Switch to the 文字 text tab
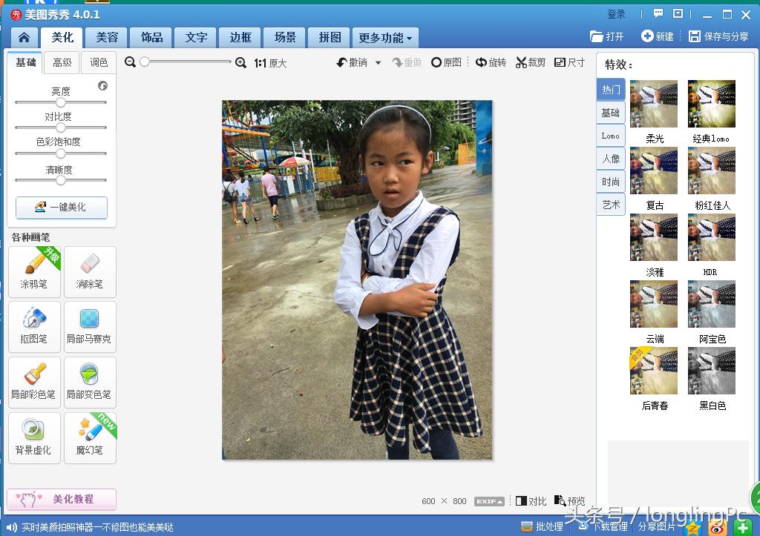This screenshot has width=760, height=536. click(196, 37)
